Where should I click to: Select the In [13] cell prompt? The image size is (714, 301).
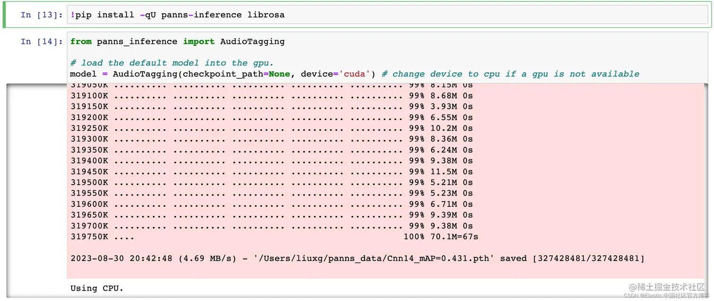(42, 15)
